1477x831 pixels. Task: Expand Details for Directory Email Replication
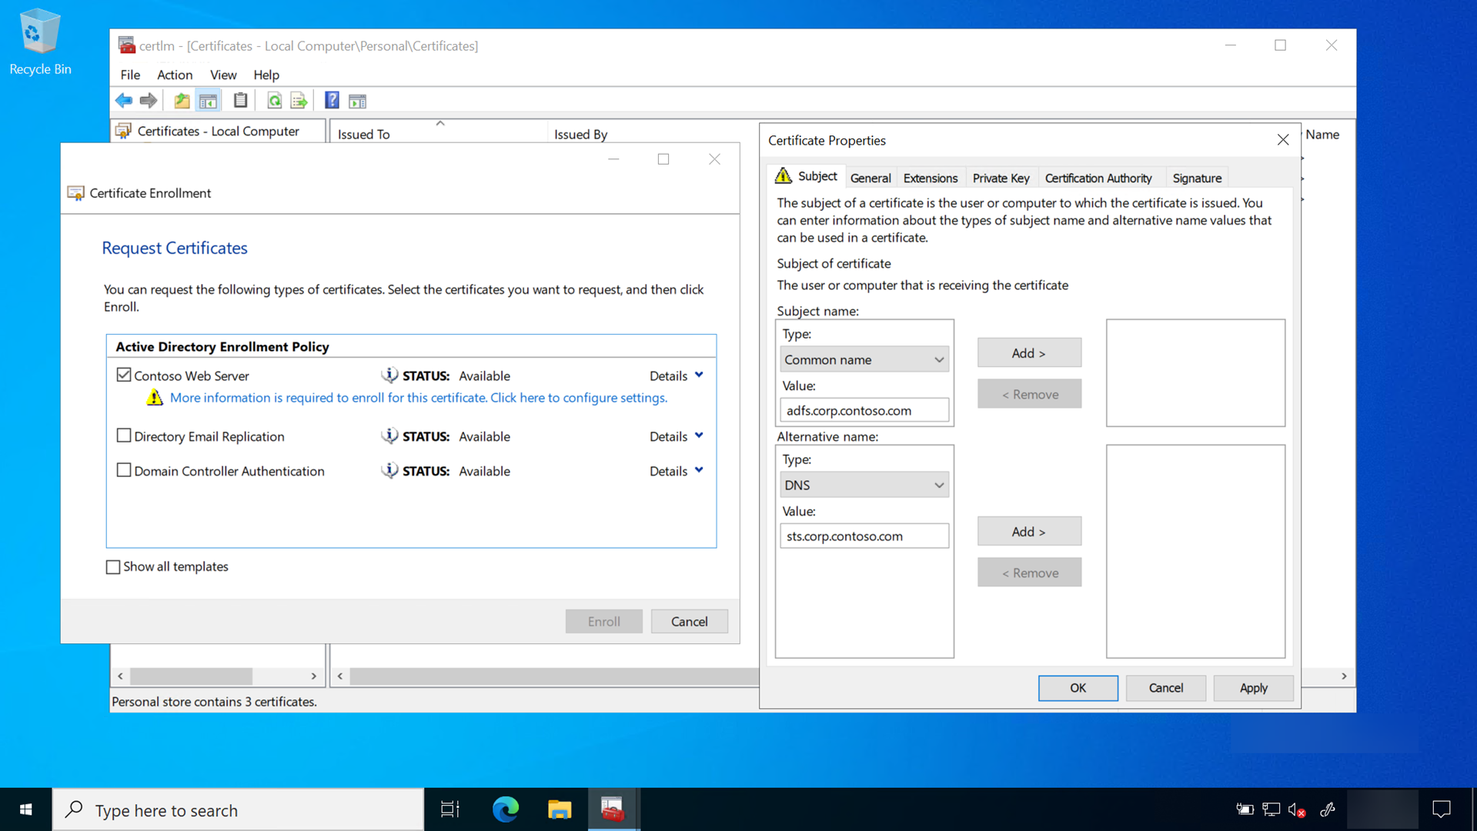[676, 436]
